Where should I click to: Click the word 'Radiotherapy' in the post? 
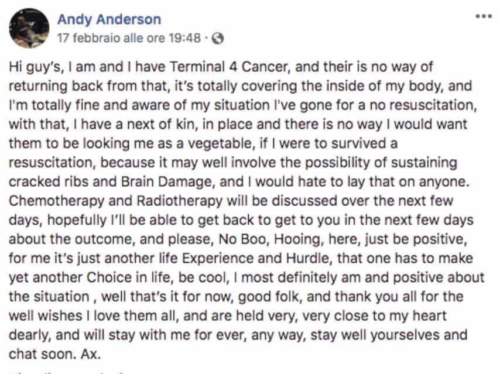pos(180,201)
